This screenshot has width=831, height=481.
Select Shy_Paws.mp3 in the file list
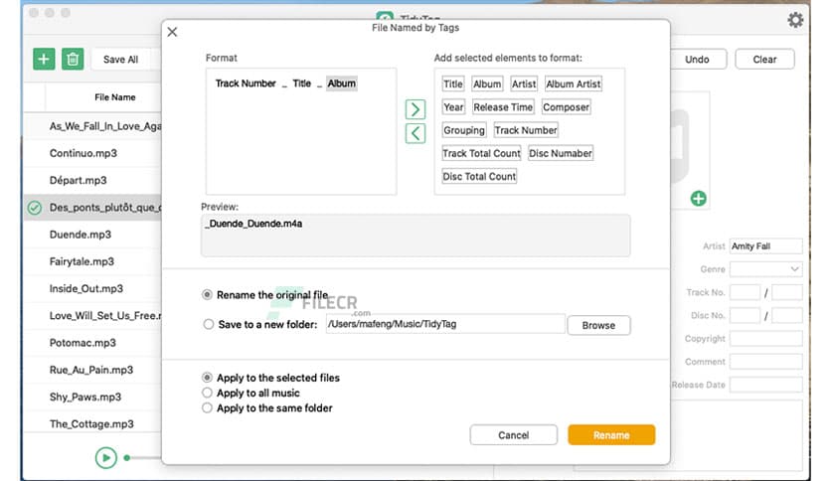pos(92,397)
